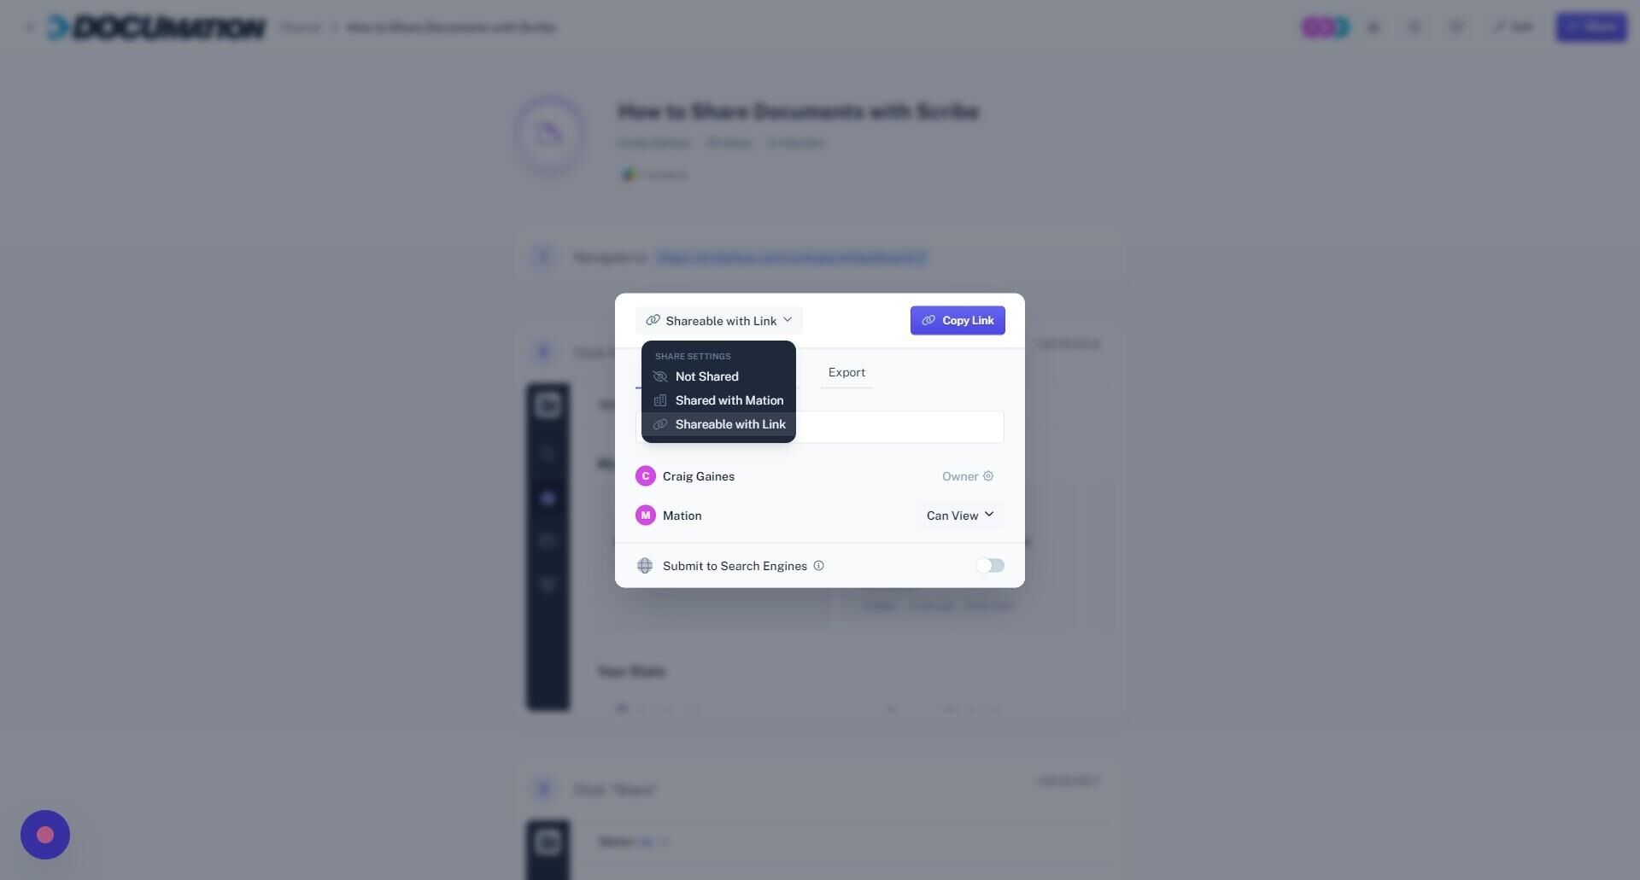Image resolution: width=1640 pixels, height=880 pixels.
Task: Open the gear icon next to Owner
Action: point(988,476)
